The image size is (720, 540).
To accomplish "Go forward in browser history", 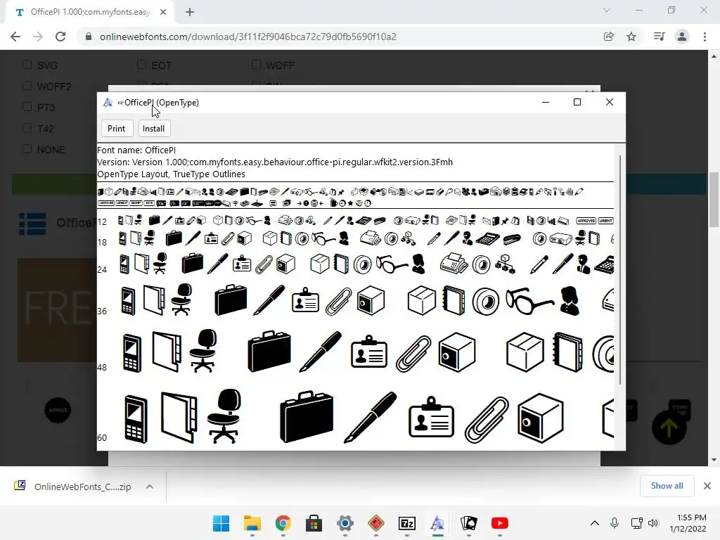I will 38,37.
